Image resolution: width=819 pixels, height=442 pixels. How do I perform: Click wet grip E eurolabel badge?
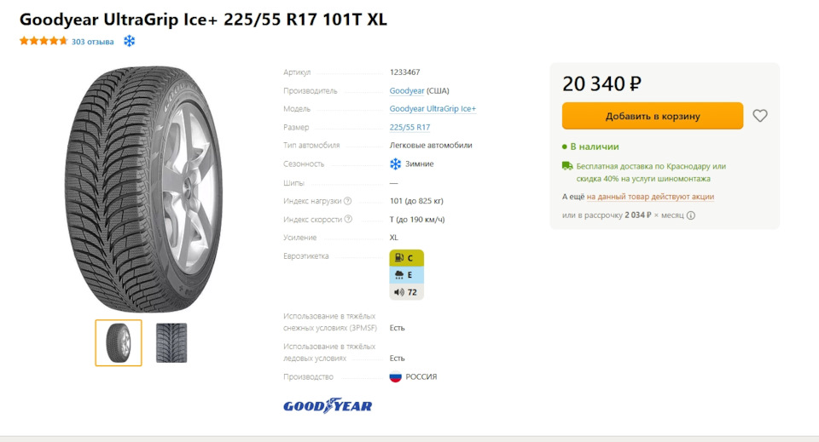[406, 275]
